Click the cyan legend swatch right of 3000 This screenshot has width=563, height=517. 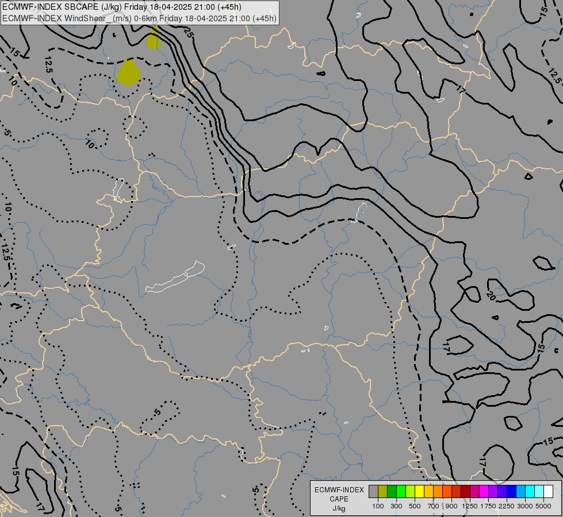[x=530, y=492]
